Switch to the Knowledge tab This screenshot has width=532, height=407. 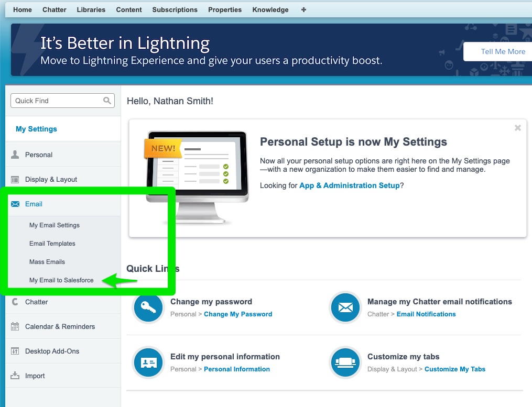[x=270, y=9]
